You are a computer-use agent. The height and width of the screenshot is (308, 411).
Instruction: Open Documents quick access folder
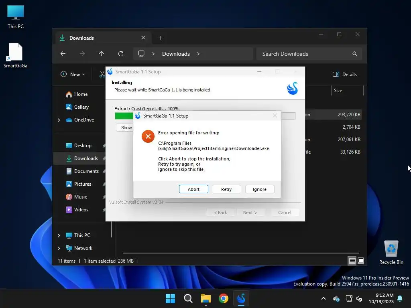click(x=82, y=171)
